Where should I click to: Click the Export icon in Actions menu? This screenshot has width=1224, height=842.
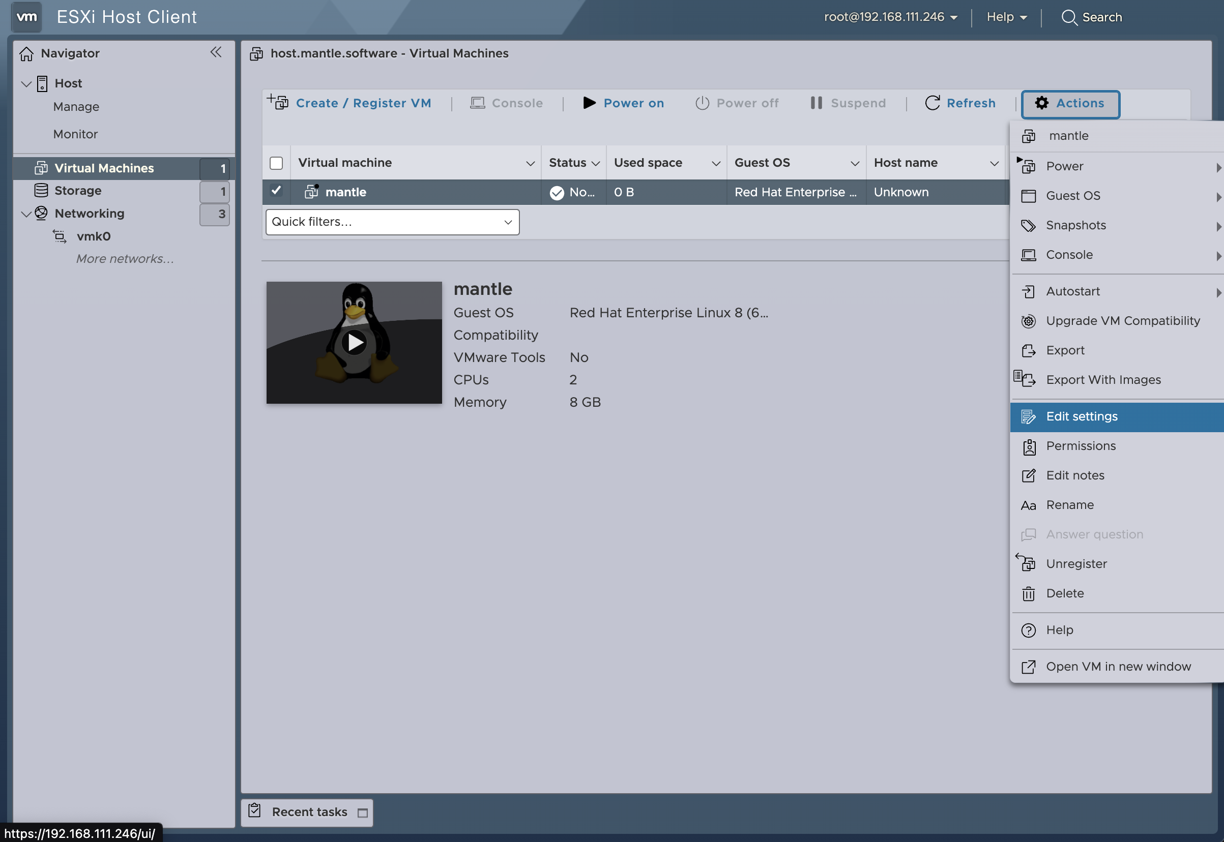[x=1028, y=351]
